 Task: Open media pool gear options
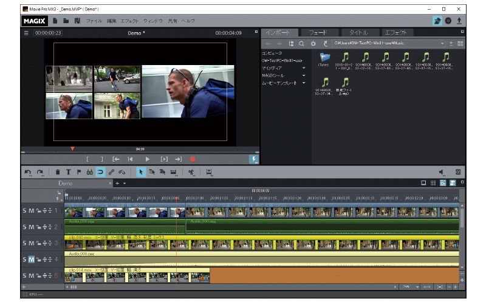[313, 44]
